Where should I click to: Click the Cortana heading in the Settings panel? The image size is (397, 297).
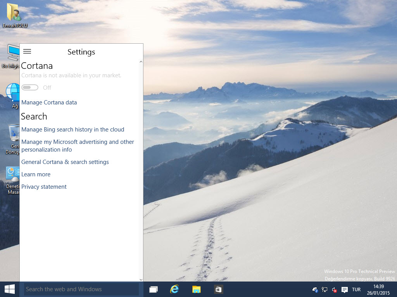coord(37,66)
